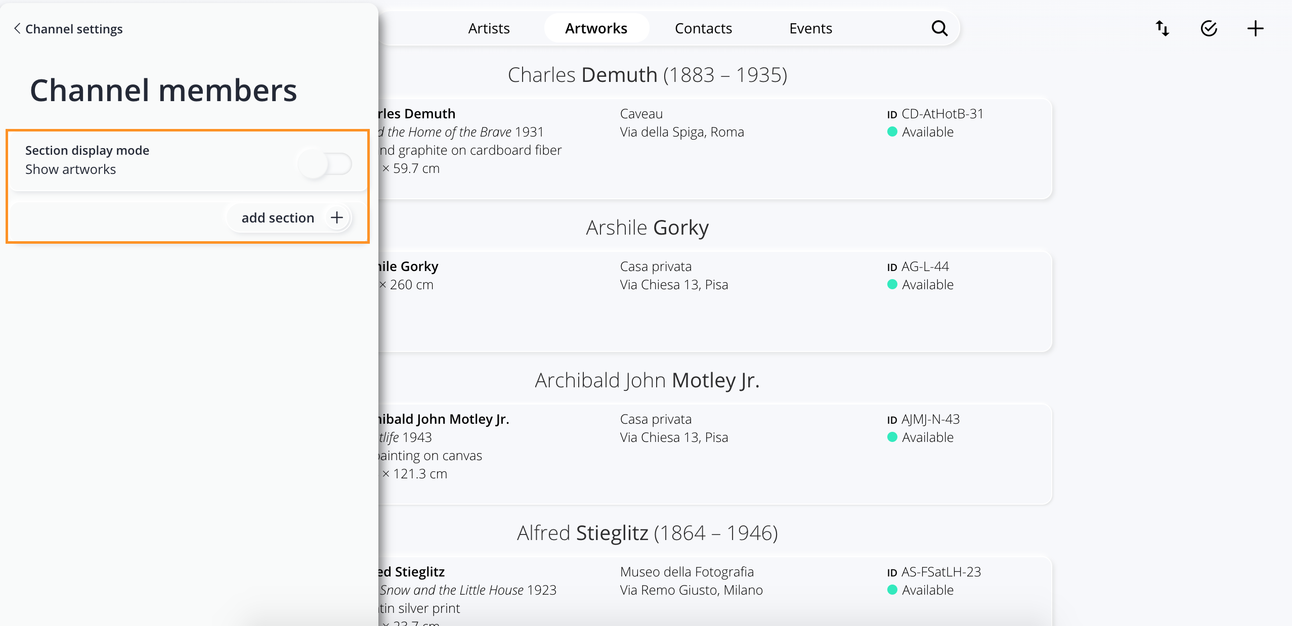Image resolution: width=1292 pixels, height=626 pixels.
Task: Click the sort arrows icon
Action: (x=1162, y=28)
